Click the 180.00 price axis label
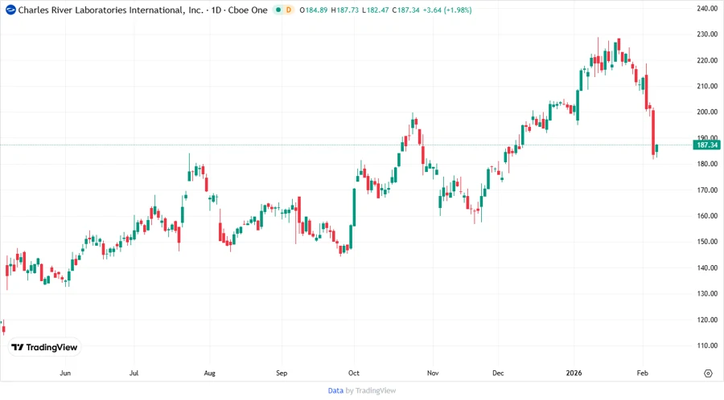724x400 pixels. [x=707, y=164]
